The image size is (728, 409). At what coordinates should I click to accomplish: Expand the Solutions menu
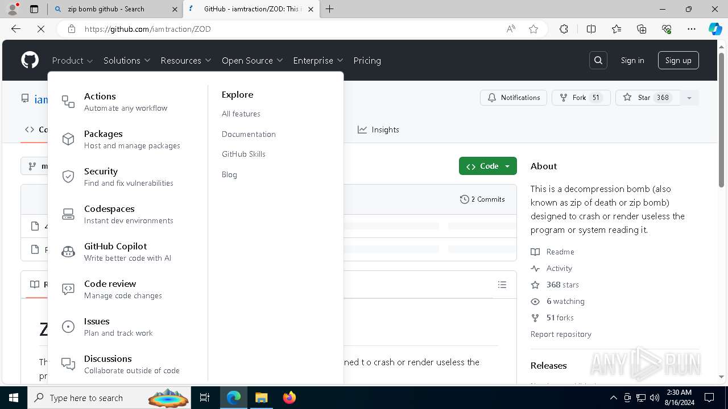click(x=127, y=60)
